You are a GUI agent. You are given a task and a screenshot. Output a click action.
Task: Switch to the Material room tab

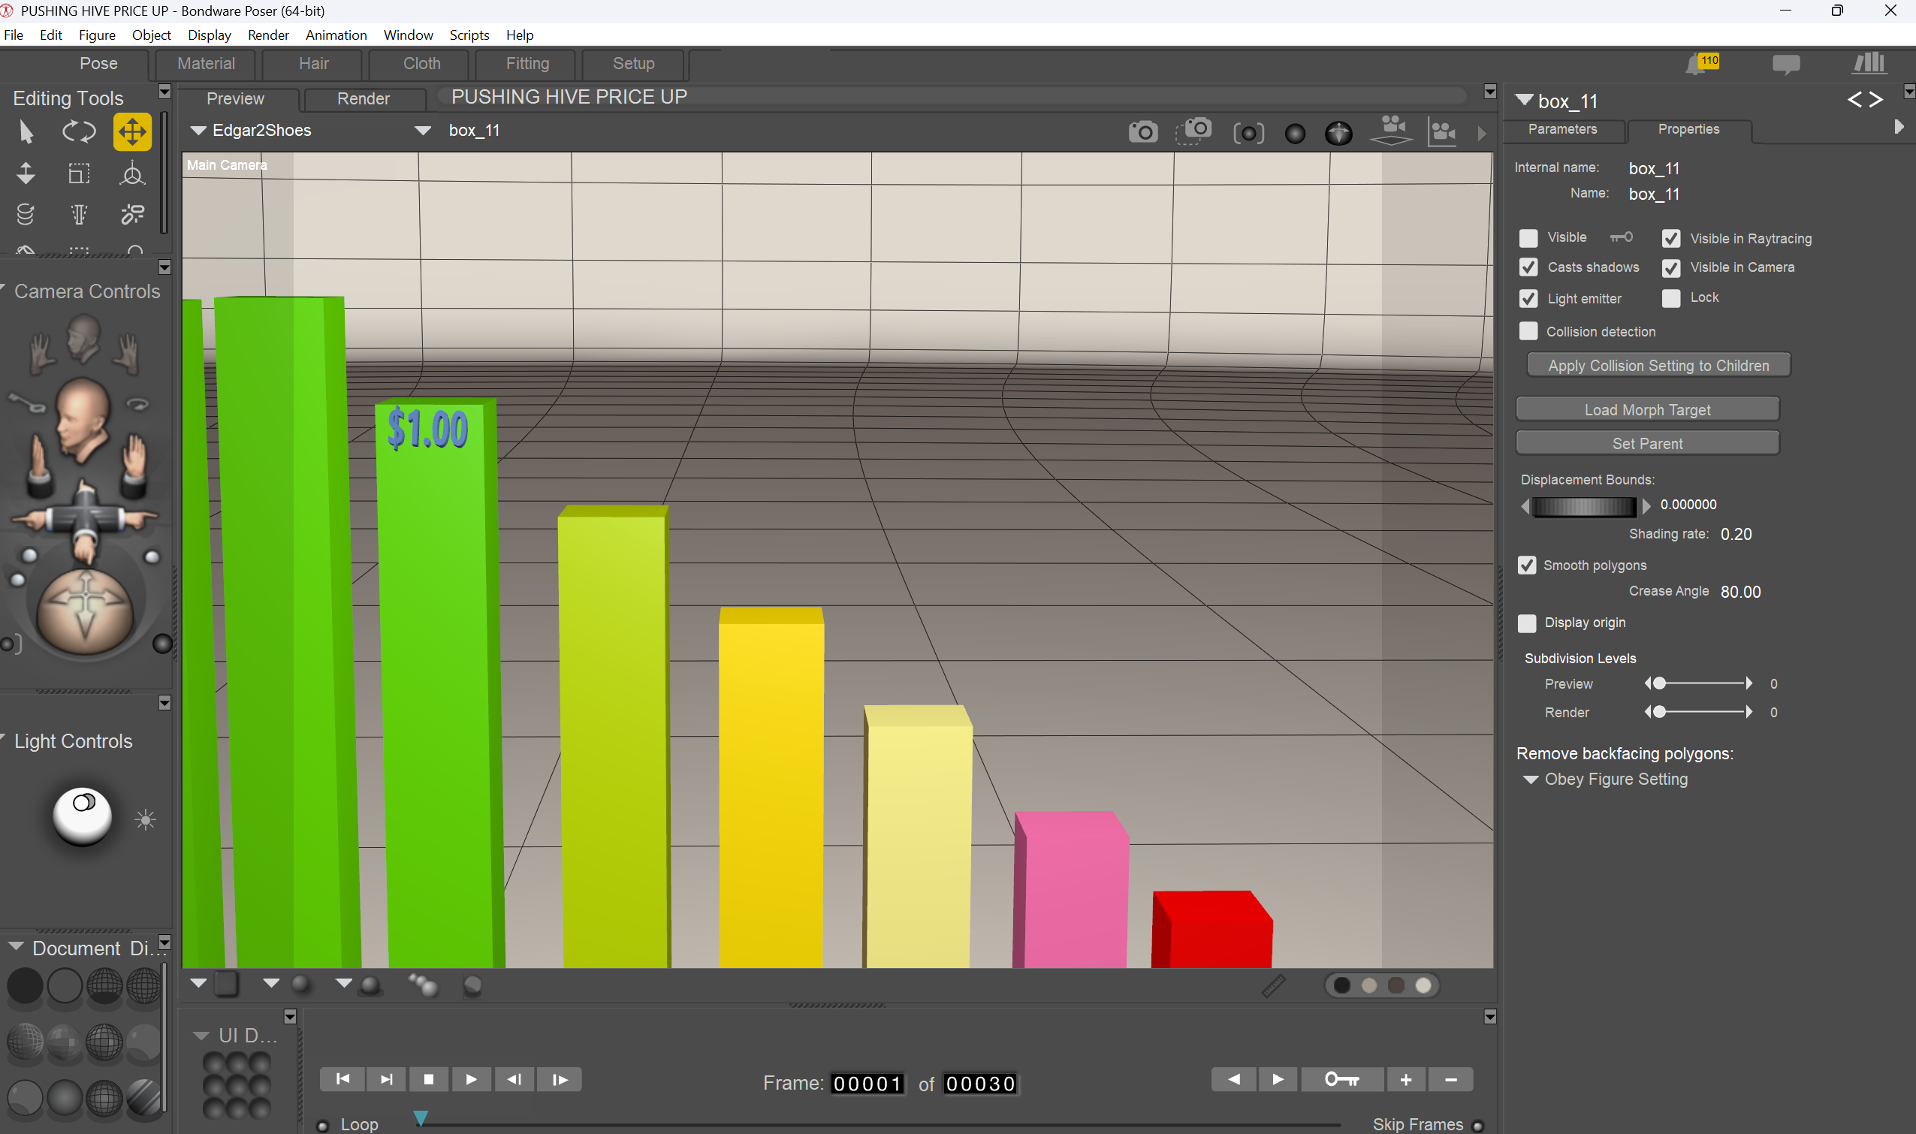point(207,64)
